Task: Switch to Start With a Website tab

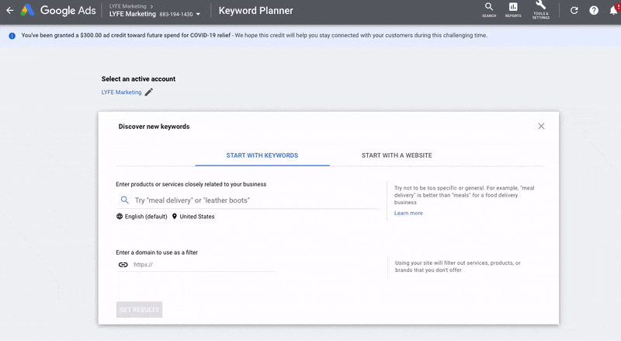Action: [397, 155]
